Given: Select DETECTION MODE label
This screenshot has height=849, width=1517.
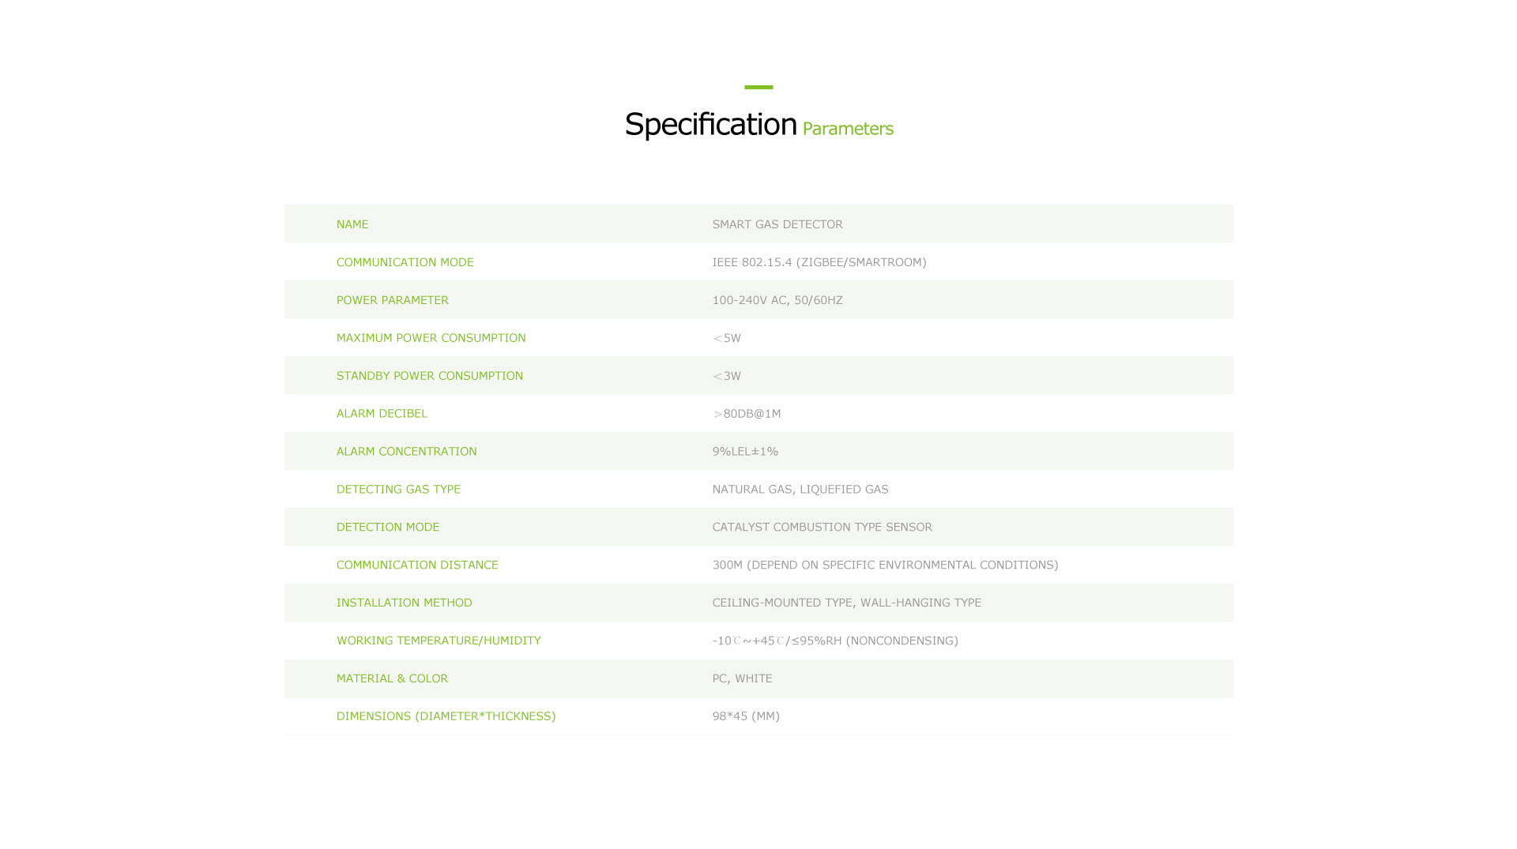Looking at the screenshot, I should (387, 527).
